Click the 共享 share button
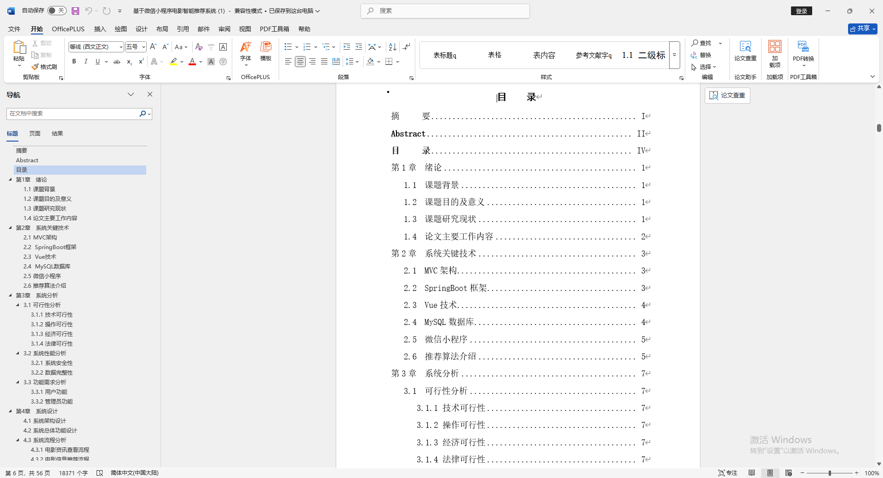The width and height of the screenshot is (883, 478). [861, 28]
